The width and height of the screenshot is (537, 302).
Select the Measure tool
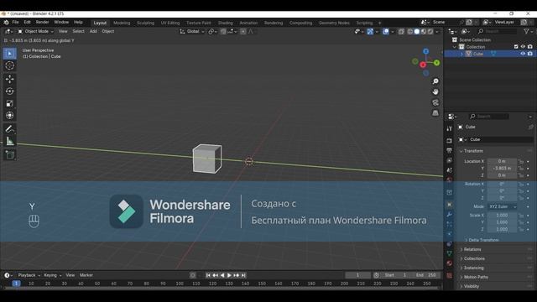(9, 141)
